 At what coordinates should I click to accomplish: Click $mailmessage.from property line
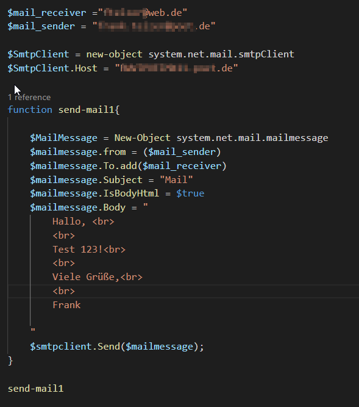[x=125, y=152]
